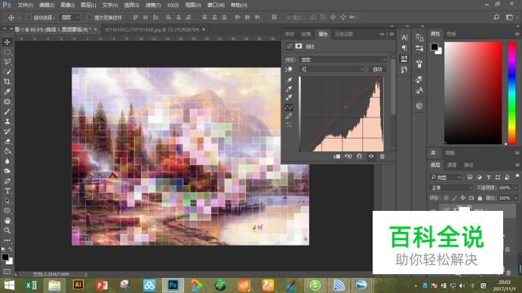Select the Path Selection arrow tool
Viewport: 522px width, 293px height.
click(x=7, y=201)
